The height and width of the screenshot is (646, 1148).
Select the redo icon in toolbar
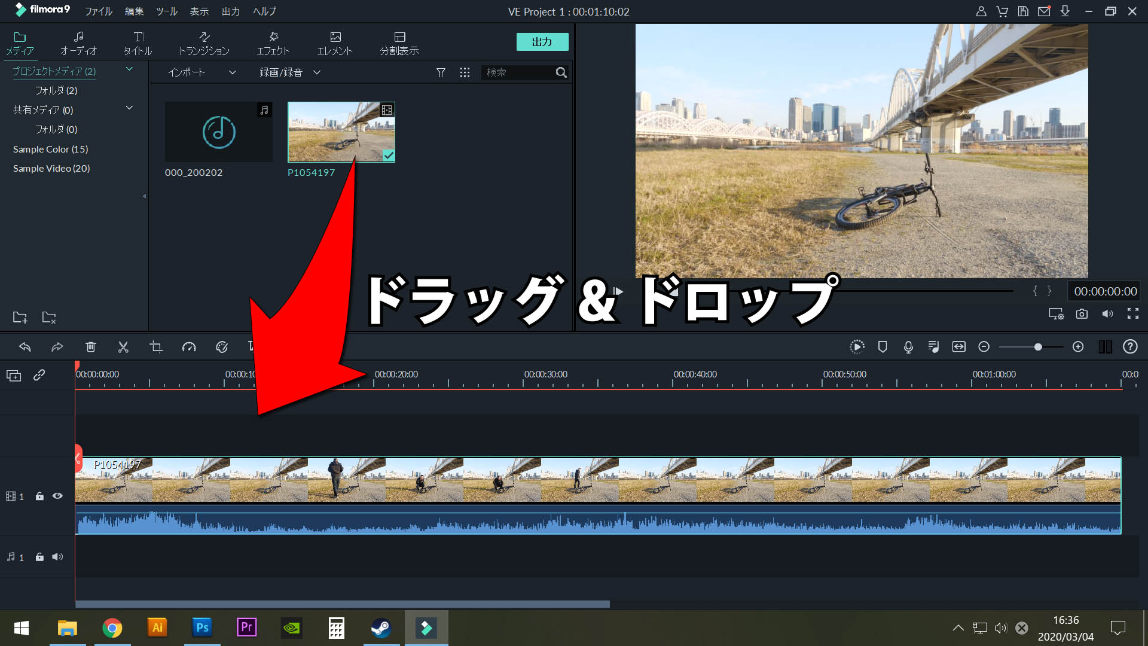tap(57, 347)
